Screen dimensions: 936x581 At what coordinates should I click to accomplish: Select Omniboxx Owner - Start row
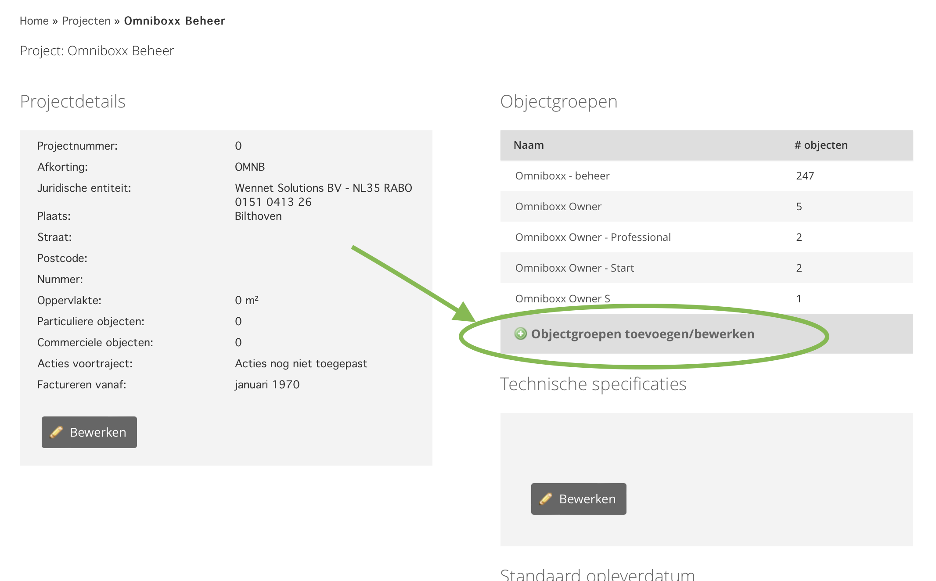(x=574, y=268)
